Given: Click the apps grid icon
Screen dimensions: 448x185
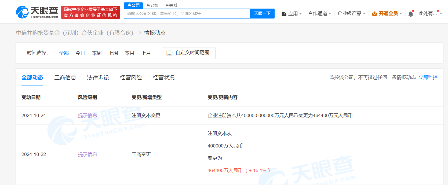Looking at the screenshot, I should click(x=284, y=14).
